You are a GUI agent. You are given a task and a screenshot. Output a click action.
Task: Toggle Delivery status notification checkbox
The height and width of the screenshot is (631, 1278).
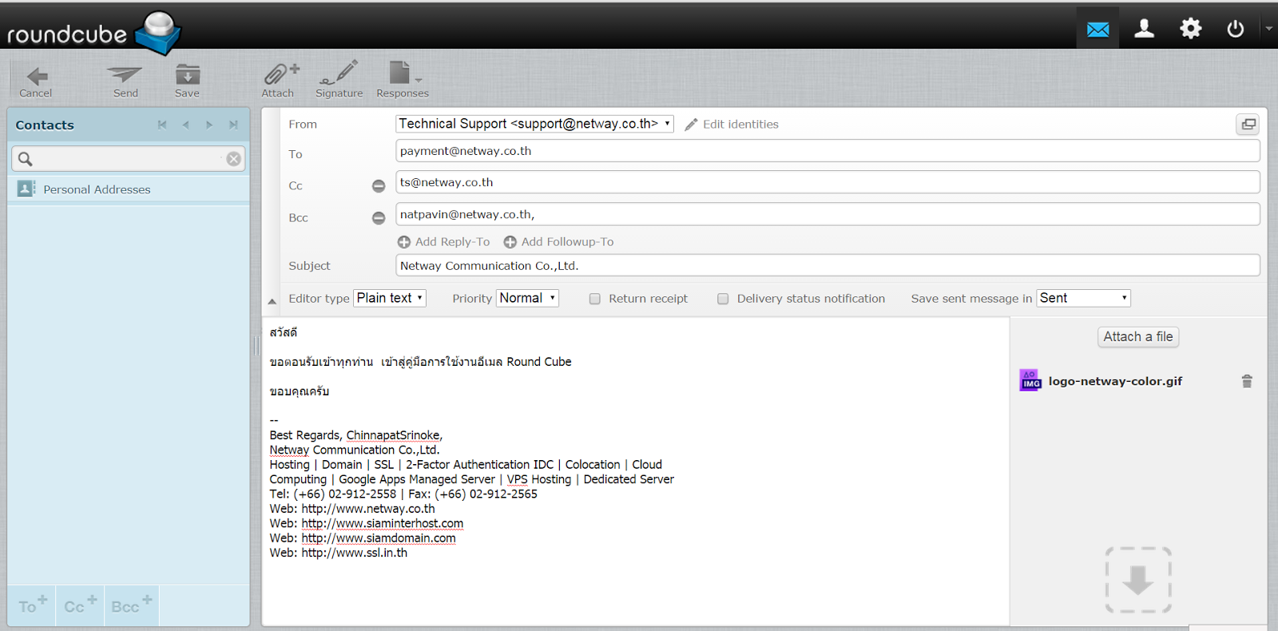(723, 299)
